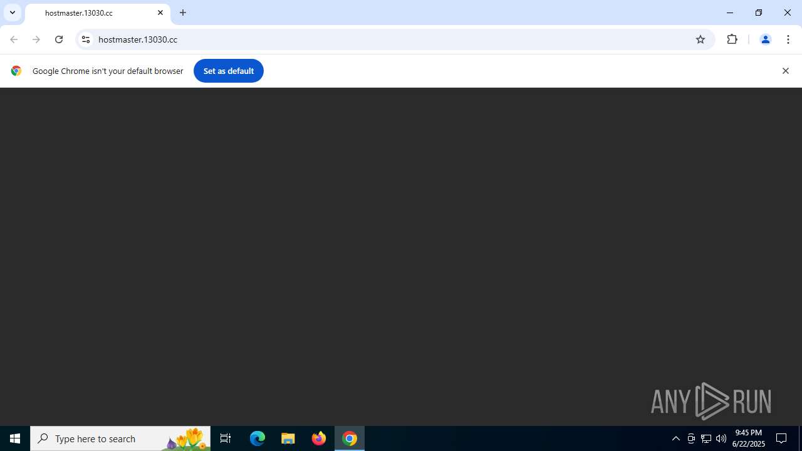The image size is (802, 451).
Task: Launch Microsoft Edge from taskbar
Action: click(258, 438)
